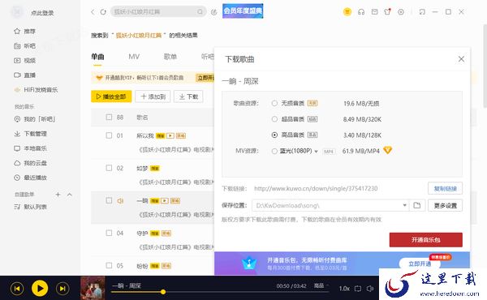Click the MV icon next to 一晌
487x300 pixels.
165,201
